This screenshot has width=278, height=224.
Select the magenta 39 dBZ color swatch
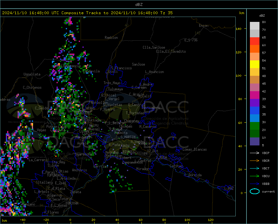(255, 95)
